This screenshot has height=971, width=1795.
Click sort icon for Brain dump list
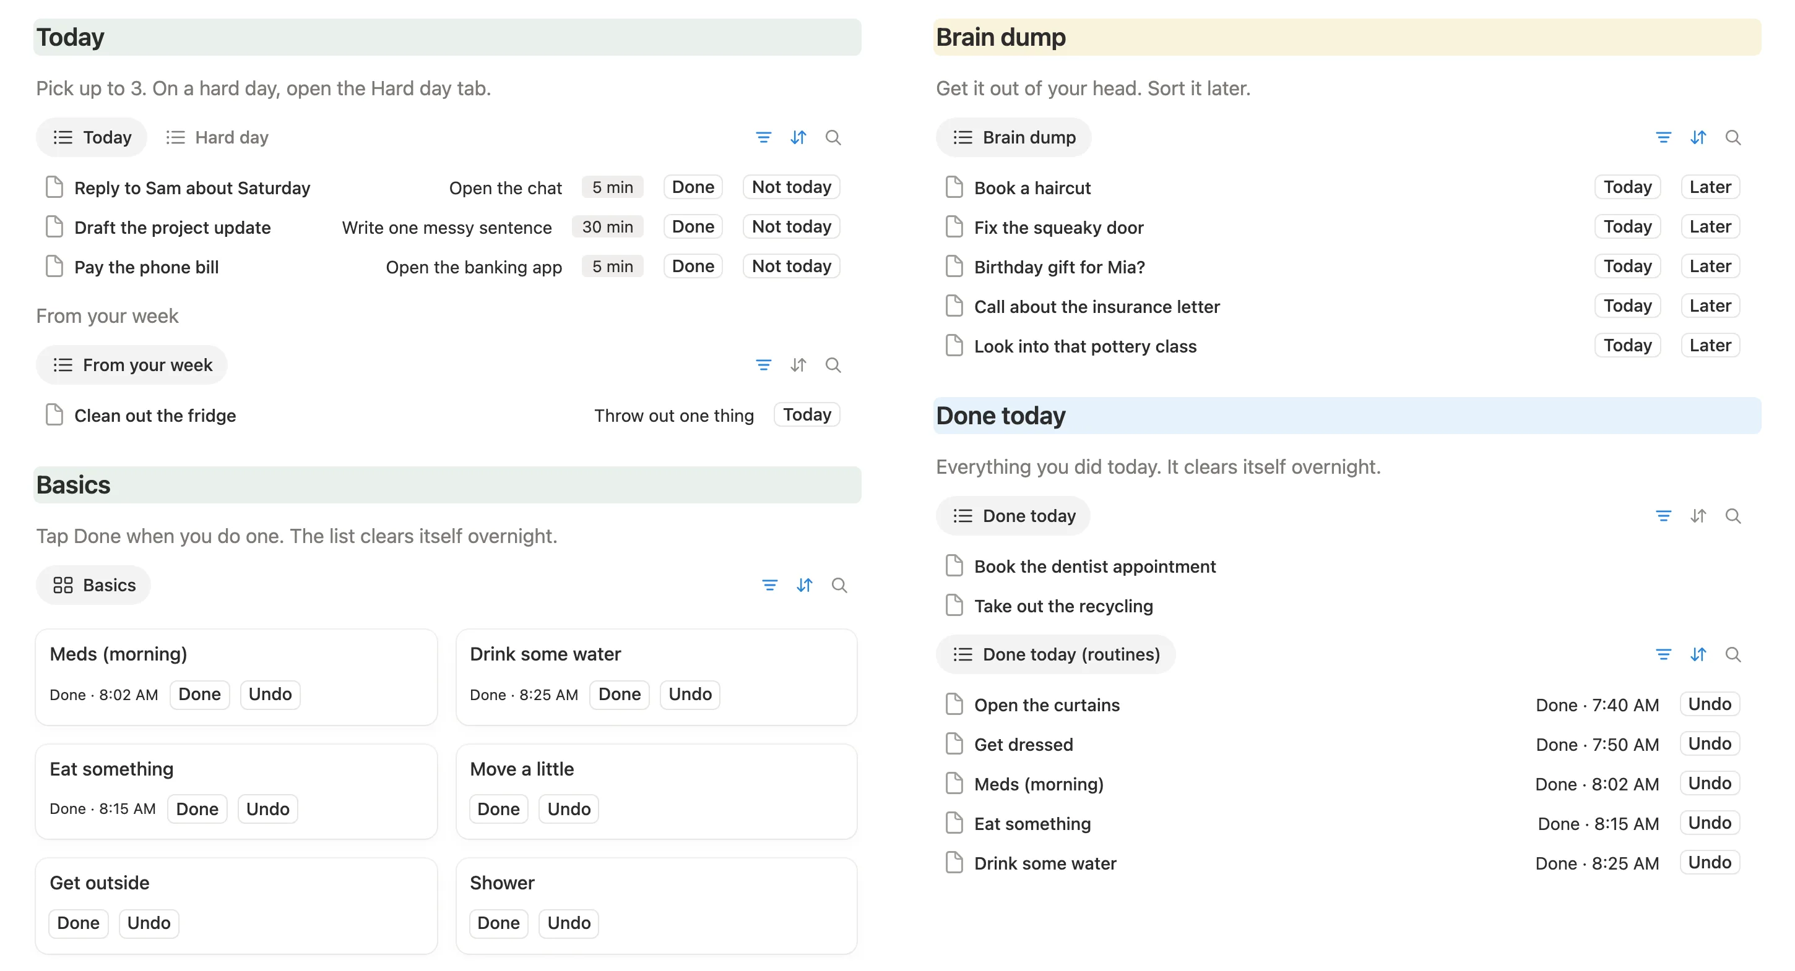coord(1697,137)
